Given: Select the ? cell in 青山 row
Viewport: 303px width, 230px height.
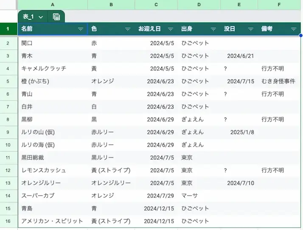Looking at the screenshot, I should coord(239,94).
